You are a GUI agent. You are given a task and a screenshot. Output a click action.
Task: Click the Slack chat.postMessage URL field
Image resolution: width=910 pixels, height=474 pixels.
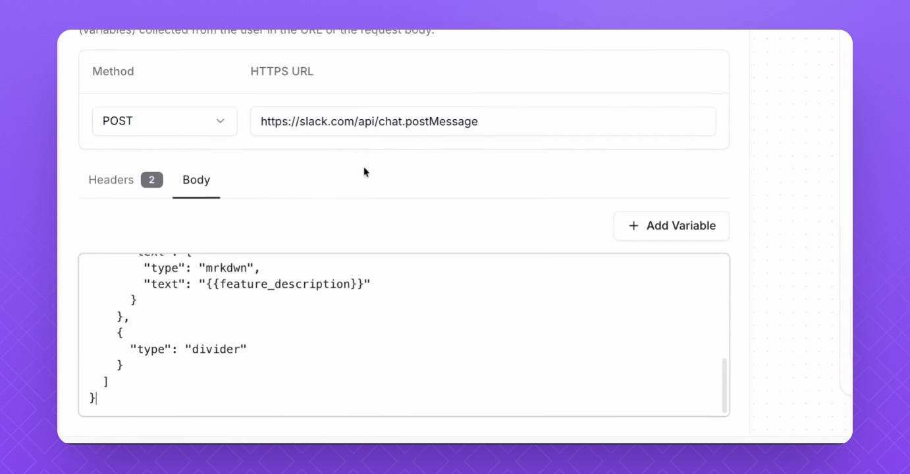pyautogui.click(x=482, y=122)
